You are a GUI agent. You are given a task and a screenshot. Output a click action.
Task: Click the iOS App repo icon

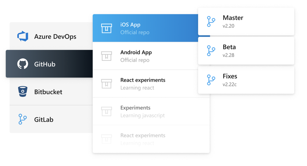107,28
